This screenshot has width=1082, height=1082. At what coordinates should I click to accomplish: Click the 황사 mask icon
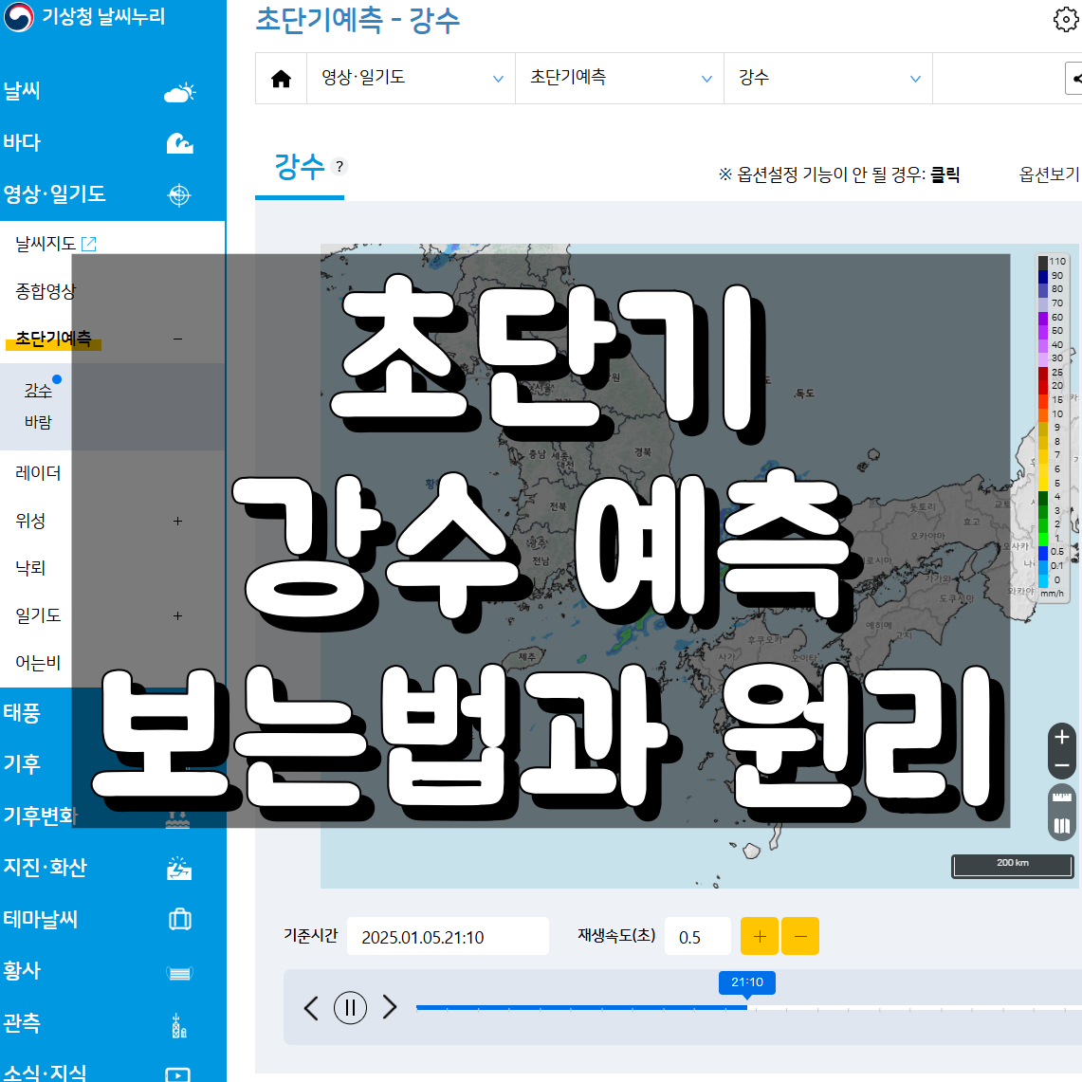179,973
